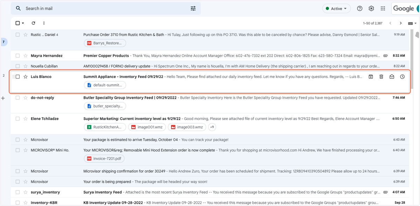Click attachment clip on Mayra Hernandez row

click(385, 56)
